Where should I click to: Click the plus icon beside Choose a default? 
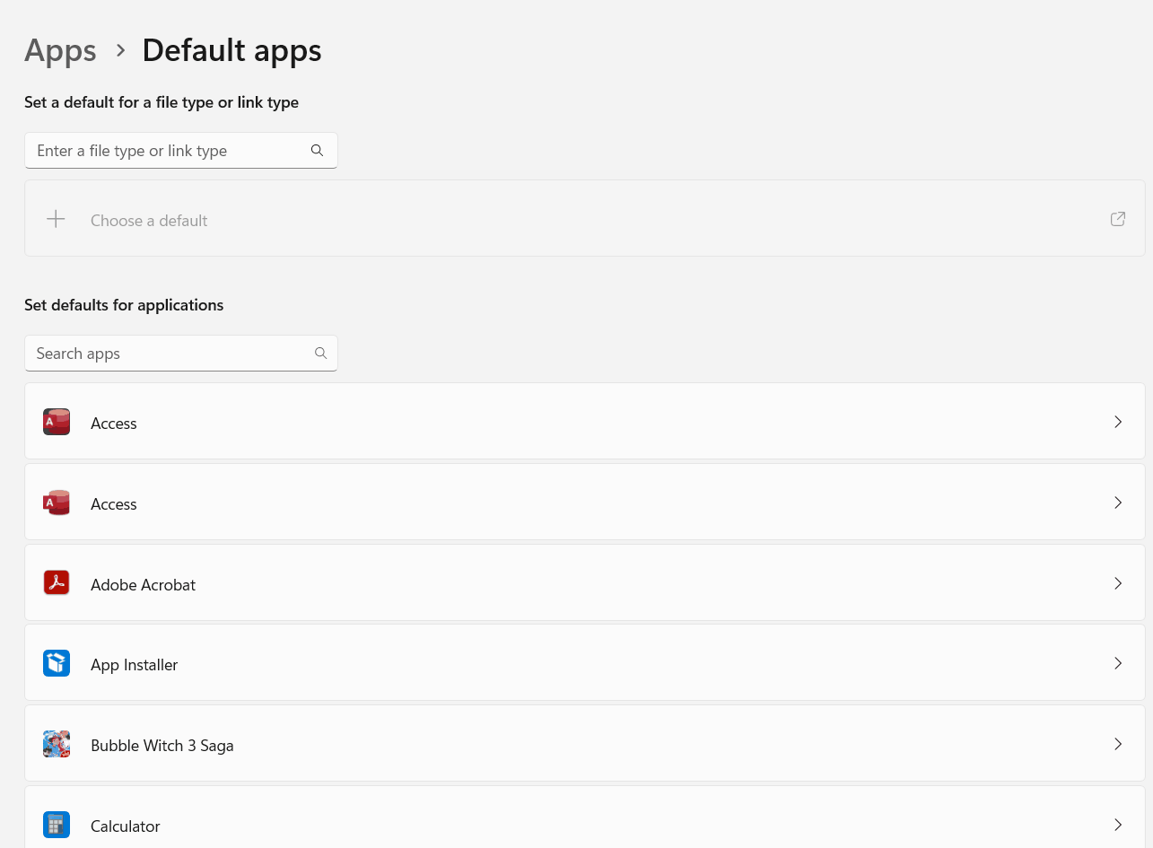tap(56, 219)
